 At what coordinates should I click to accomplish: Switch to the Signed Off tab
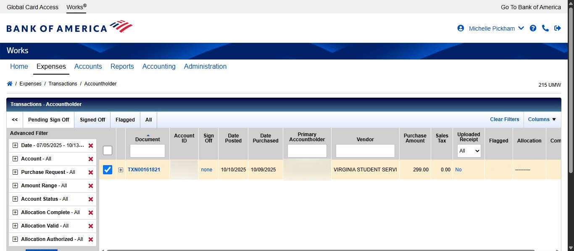(x=92, y=119)
